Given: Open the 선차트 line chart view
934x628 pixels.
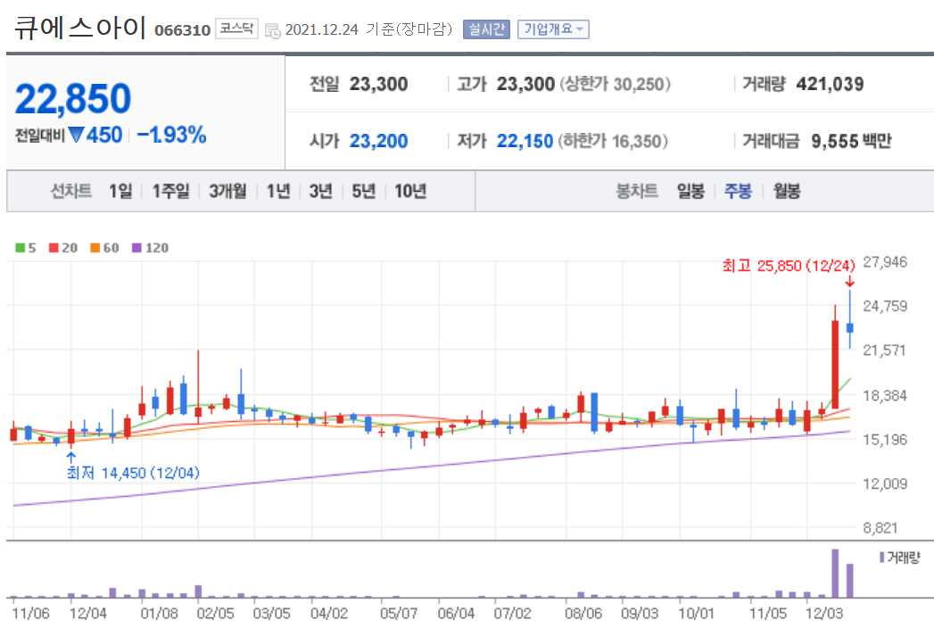Looking at the screenshot, I should click(70, 191).
